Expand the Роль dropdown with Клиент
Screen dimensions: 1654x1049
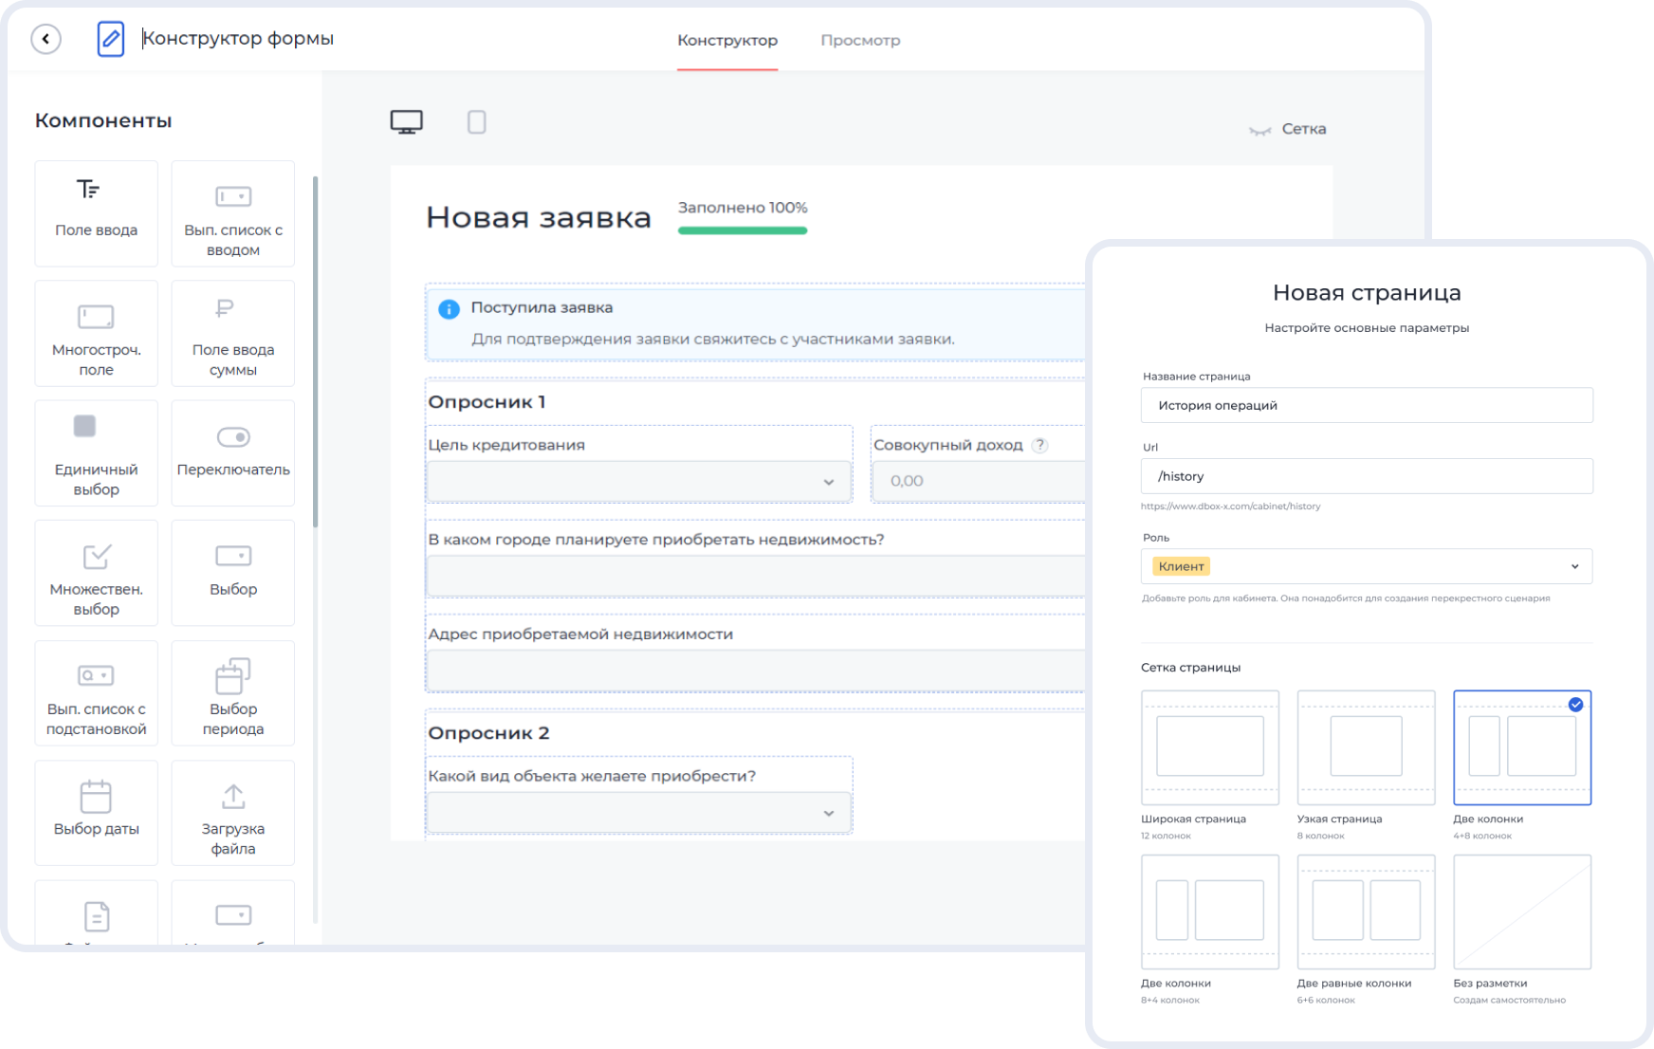coord(1366,566)
